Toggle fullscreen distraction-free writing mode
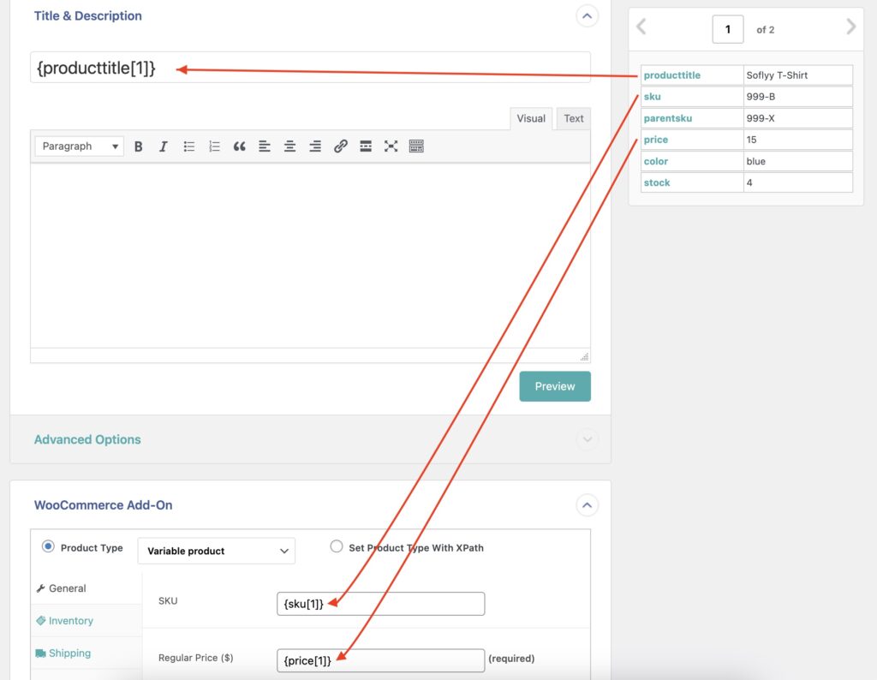The width and height of the screenshot is (877, 680). 391,146
